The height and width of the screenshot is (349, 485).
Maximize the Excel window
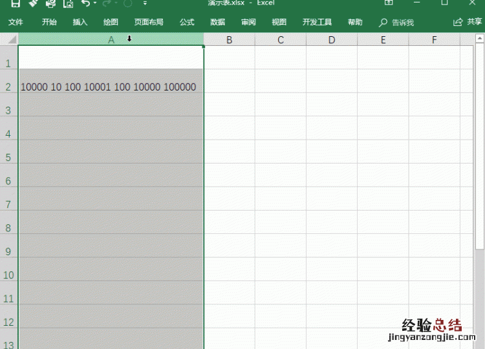pos(444,3)
